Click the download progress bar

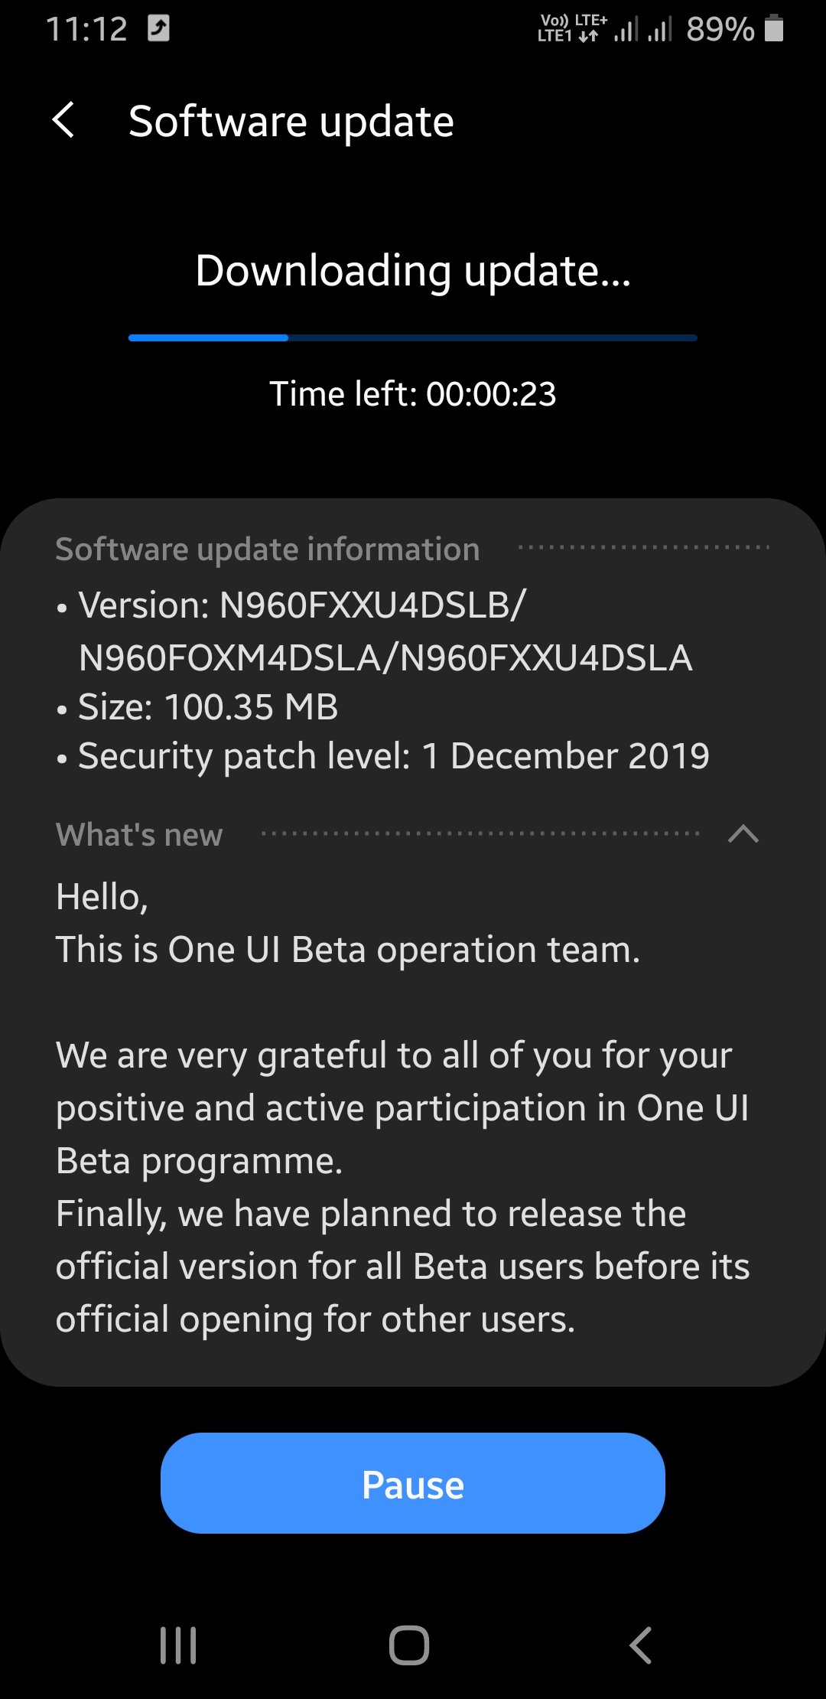click(413, 338)
